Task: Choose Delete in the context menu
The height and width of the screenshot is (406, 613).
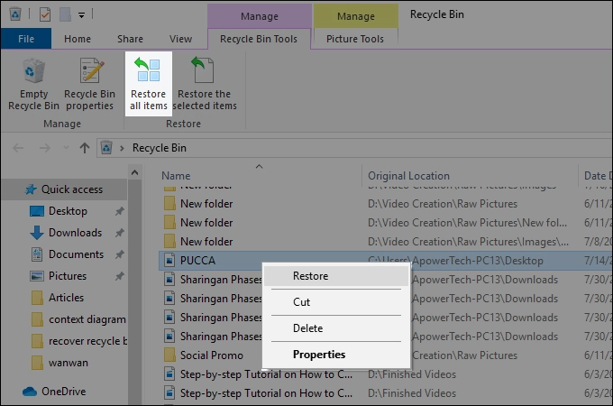Action: pyautogui.click(x=307, y=328)
